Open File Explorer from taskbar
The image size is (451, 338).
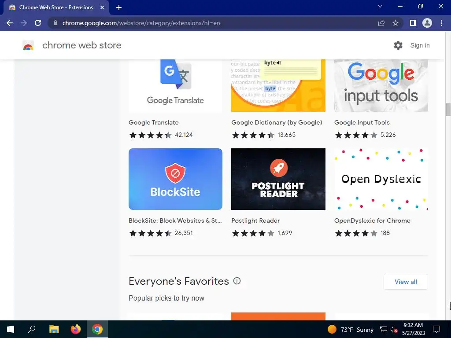(x=54, y=329)
